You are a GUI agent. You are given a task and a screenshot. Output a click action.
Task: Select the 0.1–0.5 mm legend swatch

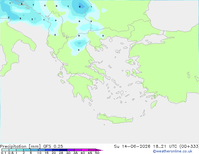[5, 150]
